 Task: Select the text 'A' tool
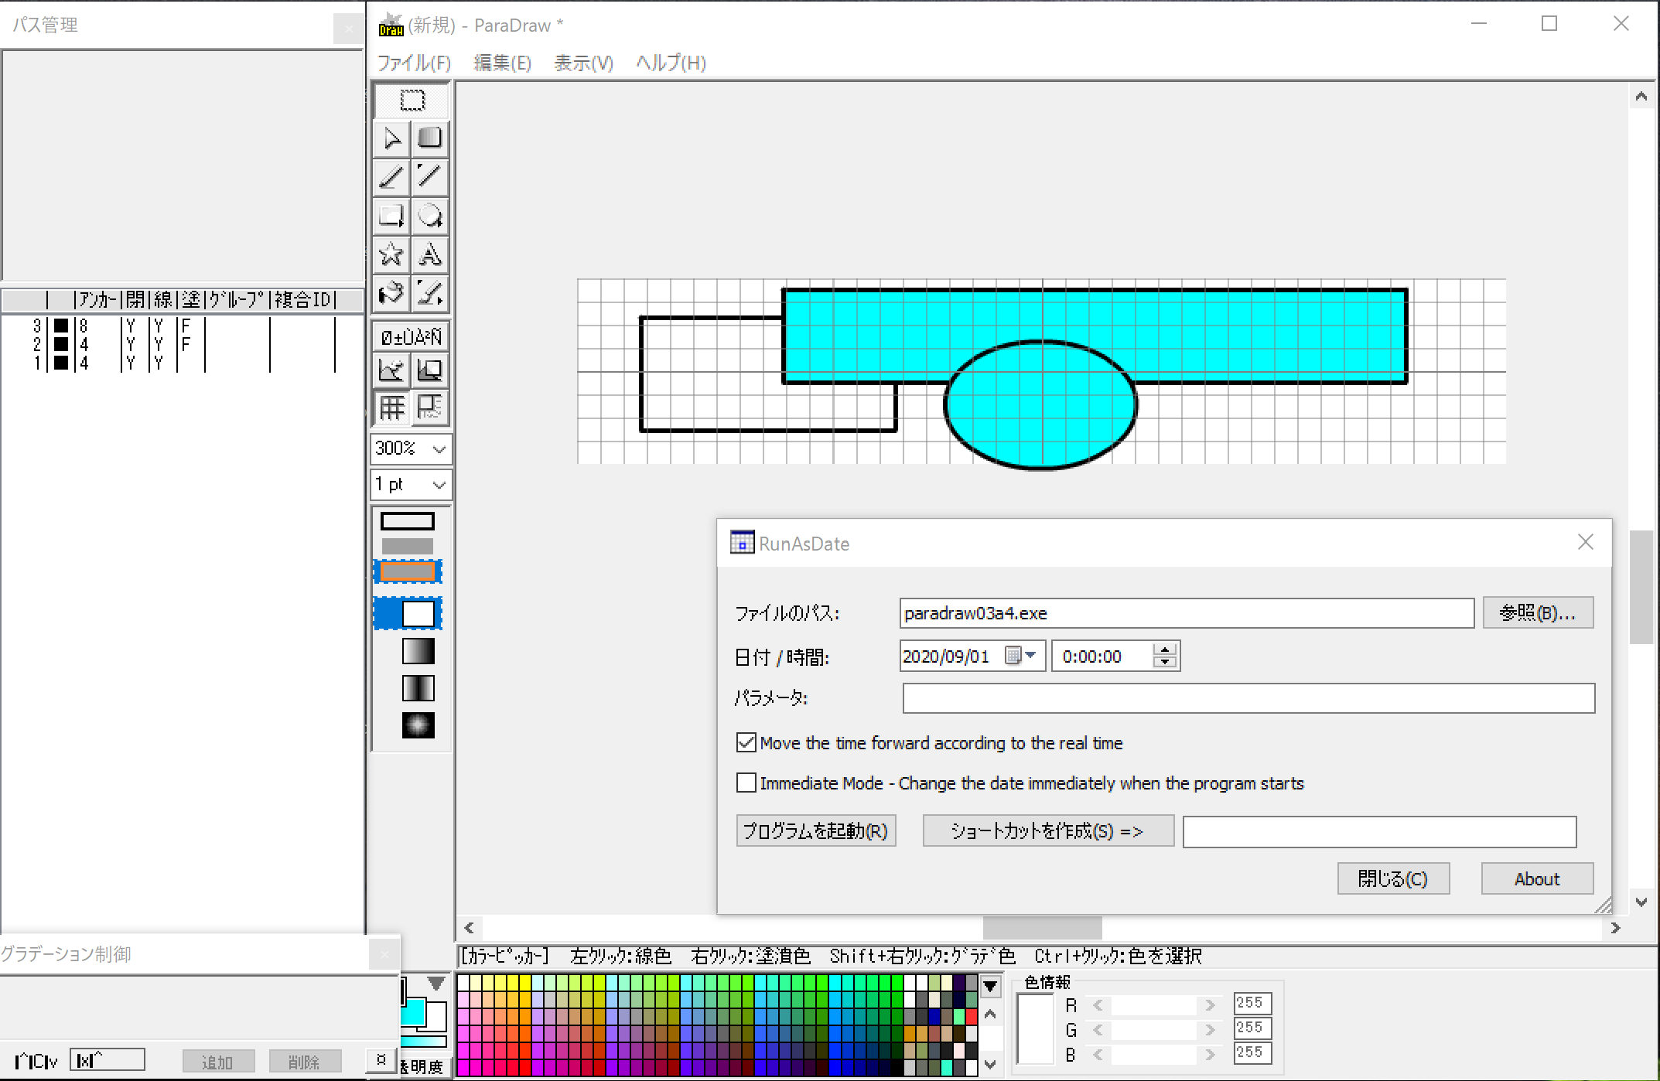click(x=429, y=254)
